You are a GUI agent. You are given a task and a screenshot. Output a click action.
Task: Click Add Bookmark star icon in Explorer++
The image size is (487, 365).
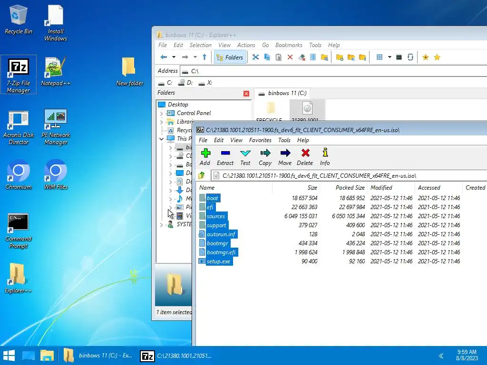pyautogui.click(x=426, y=57)
